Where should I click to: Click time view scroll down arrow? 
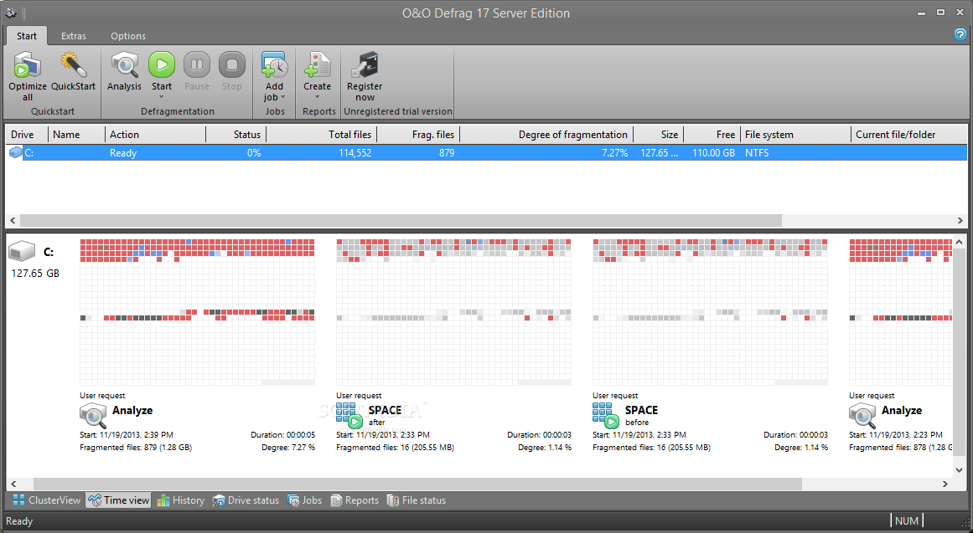pos(960,469)
